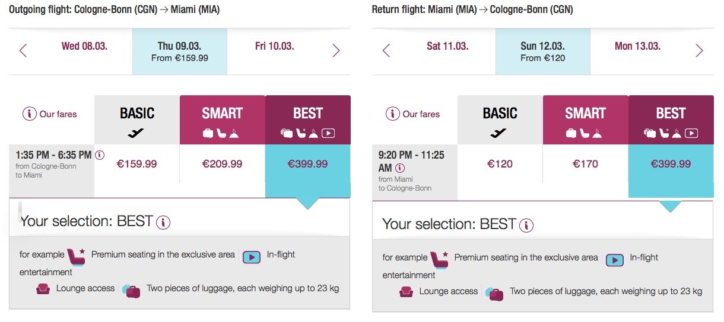
Task: Choose return BASIC fare €120
Action: (500, 164)
